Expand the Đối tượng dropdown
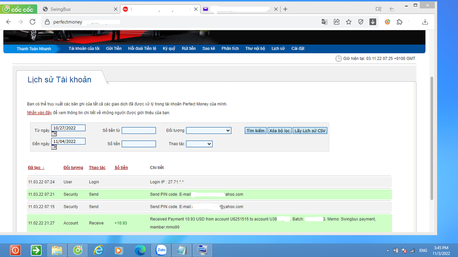This screenshot has width=458, height=257. (x=209, y=131)
